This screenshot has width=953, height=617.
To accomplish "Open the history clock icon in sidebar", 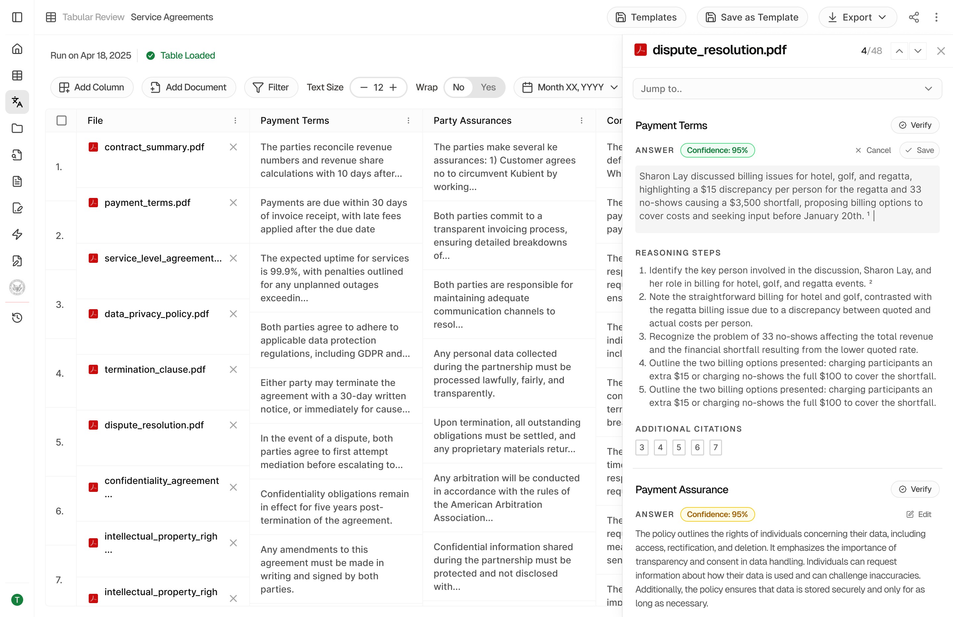I will [x=17, y=318].
